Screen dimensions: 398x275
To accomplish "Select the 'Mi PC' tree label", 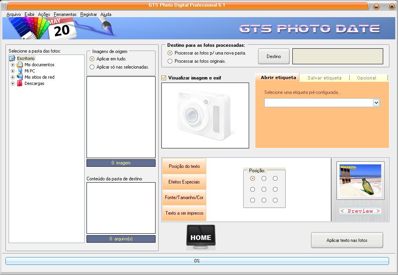I will pyautogui.click(x=30, y=71).
